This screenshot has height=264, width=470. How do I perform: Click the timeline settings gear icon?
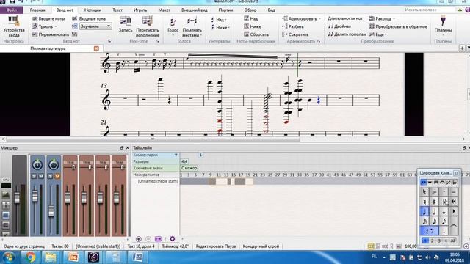[x=172, y=238]
